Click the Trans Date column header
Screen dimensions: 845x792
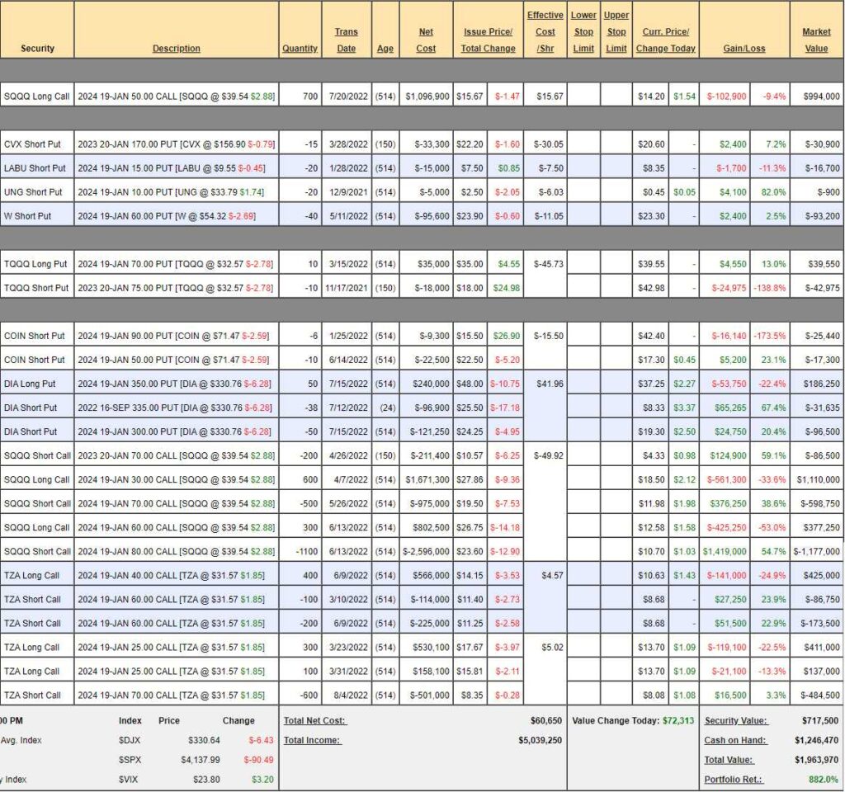click(x=347, y=40)
